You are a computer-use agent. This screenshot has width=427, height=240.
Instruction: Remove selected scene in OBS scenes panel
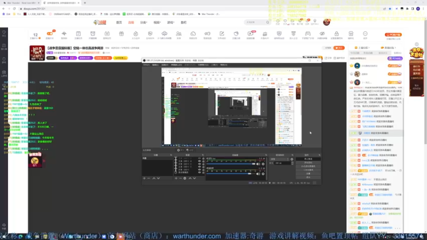[x=149, y=178]
